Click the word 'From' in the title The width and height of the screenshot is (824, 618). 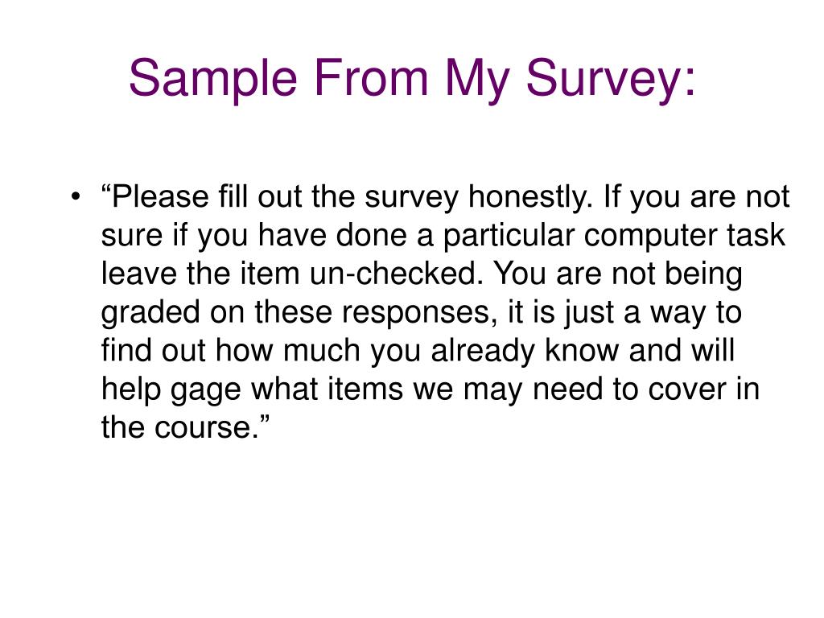372,78
